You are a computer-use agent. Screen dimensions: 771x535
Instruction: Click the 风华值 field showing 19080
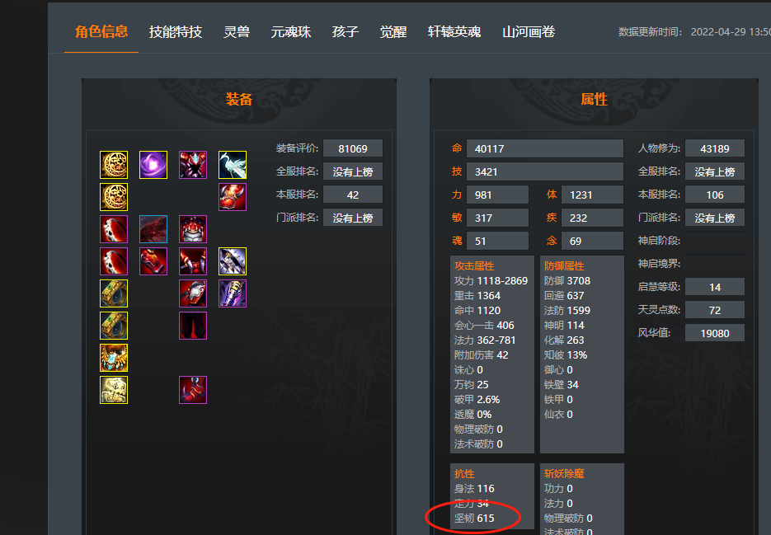(x=714, y=333)
